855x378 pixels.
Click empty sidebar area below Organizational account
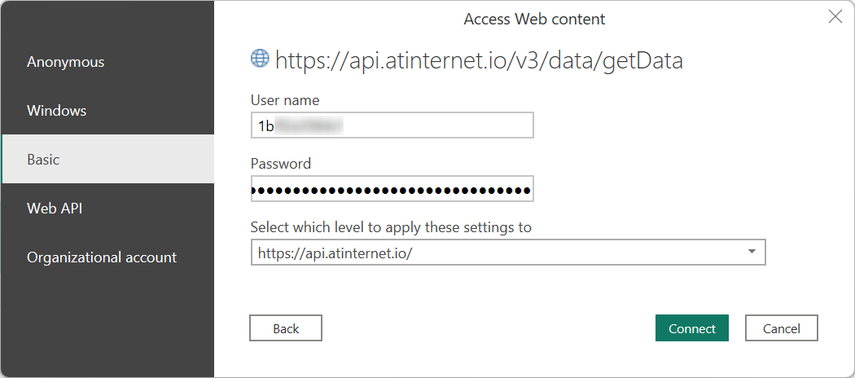click(106, 326)
